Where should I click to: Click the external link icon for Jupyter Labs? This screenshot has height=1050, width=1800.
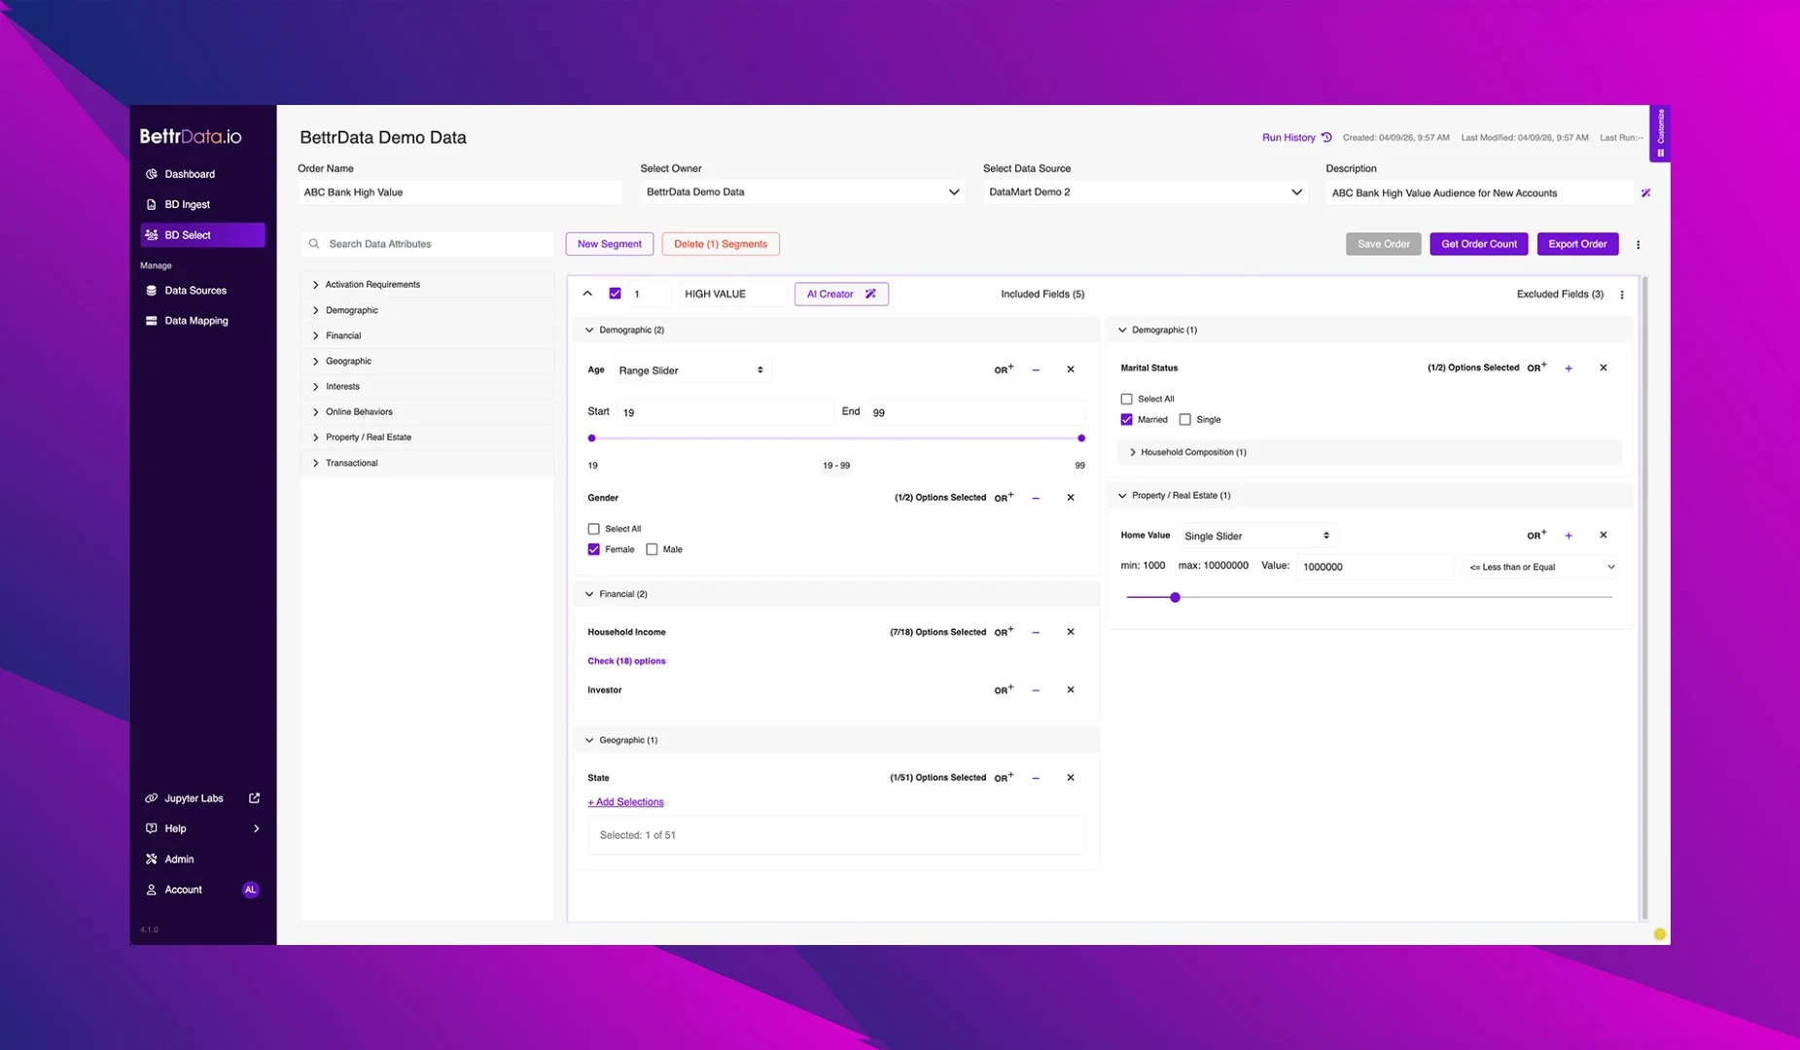coord(254,798)
